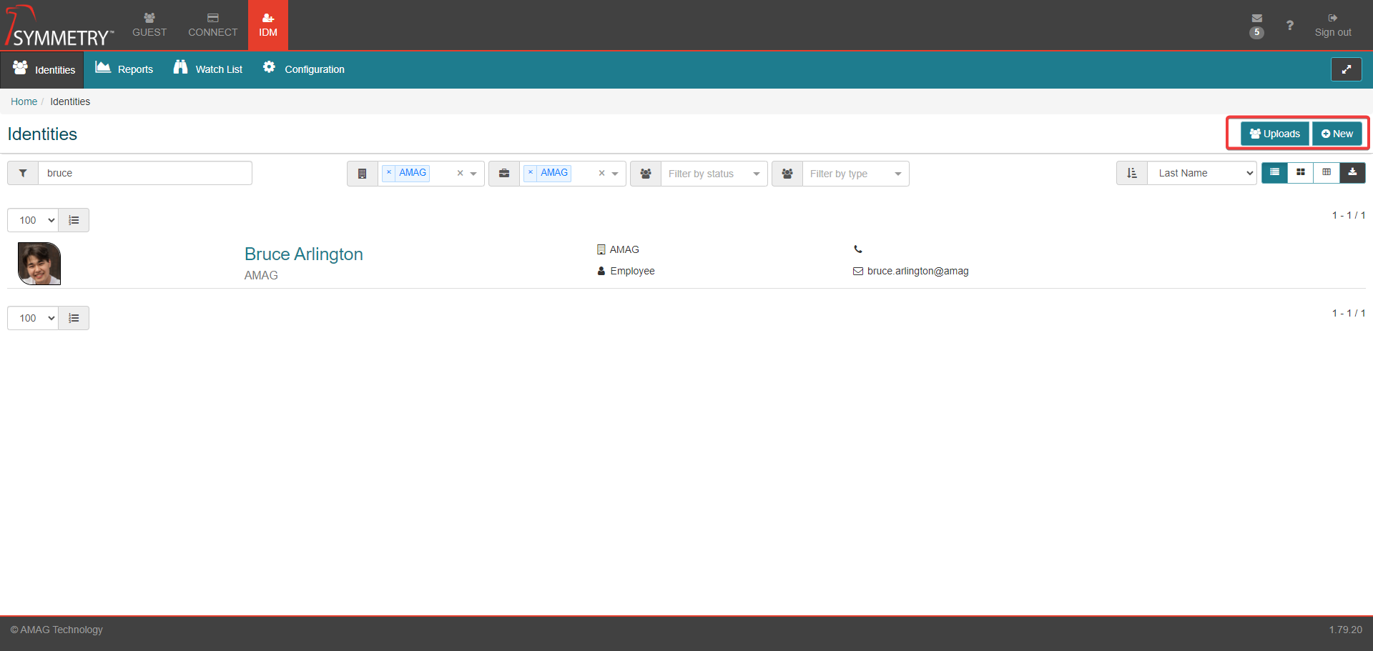Screen dimensions: 1373x651
Task: Click the Identities breadcrumb text
Action: 70,101
